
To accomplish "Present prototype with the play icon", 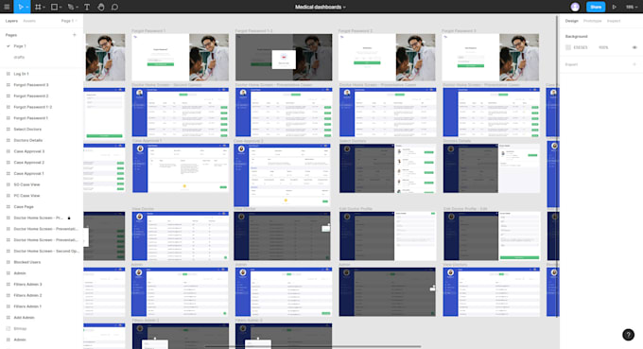I will click(614, 7).
